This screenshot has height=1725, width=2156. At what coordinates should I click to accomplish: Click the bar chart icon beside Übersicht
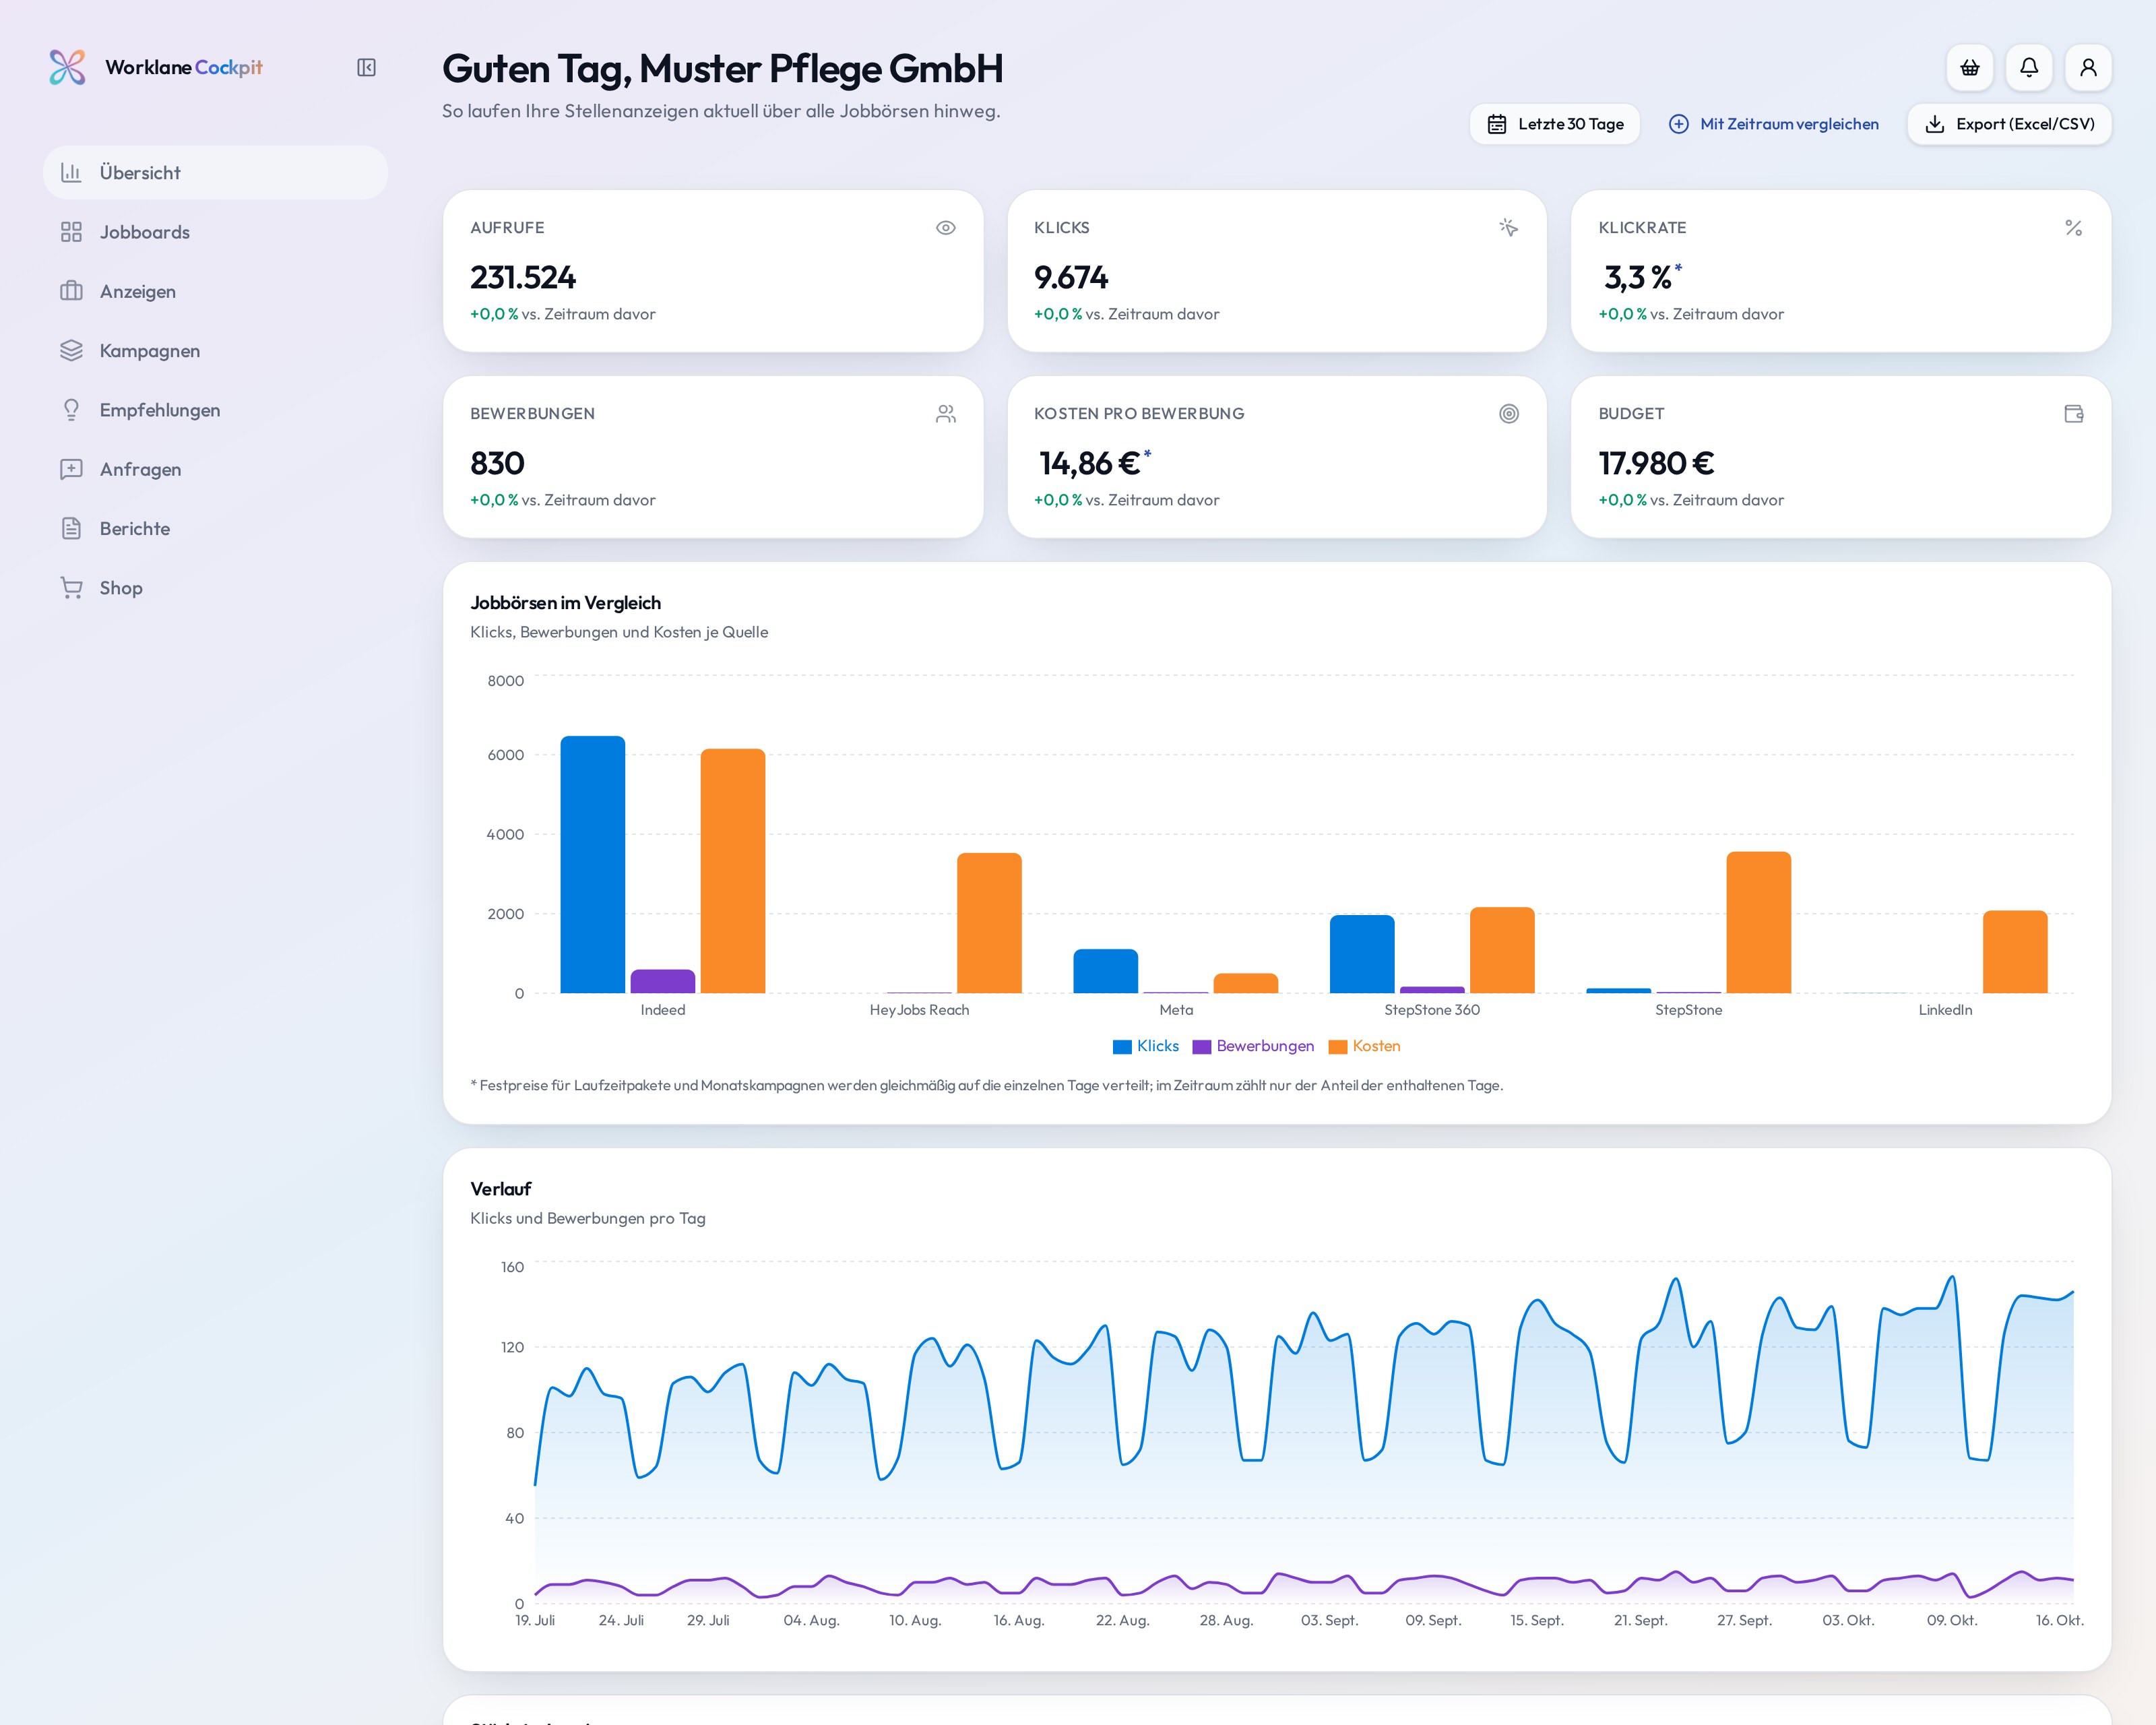tap(71, 172)
